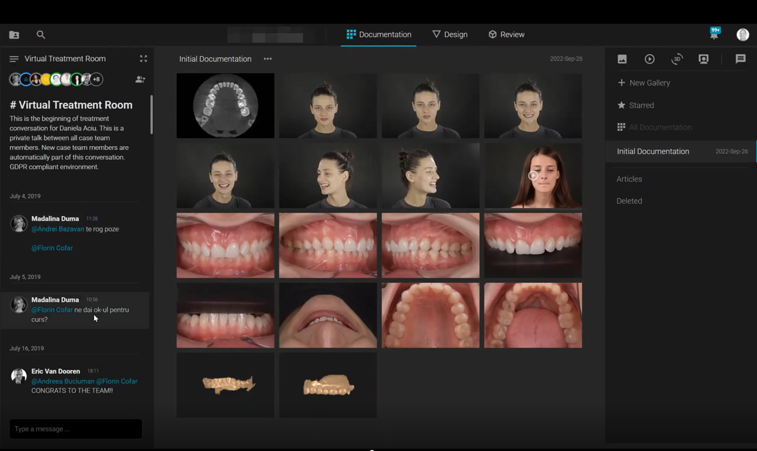Select the image gallery icon

click(x=622, y=59)
